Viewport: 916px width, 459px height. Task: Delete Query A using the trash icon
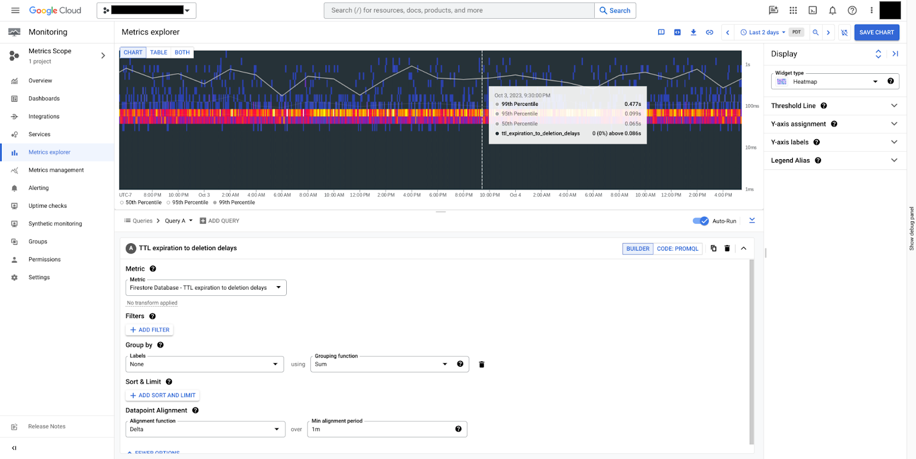click(727, 248)
